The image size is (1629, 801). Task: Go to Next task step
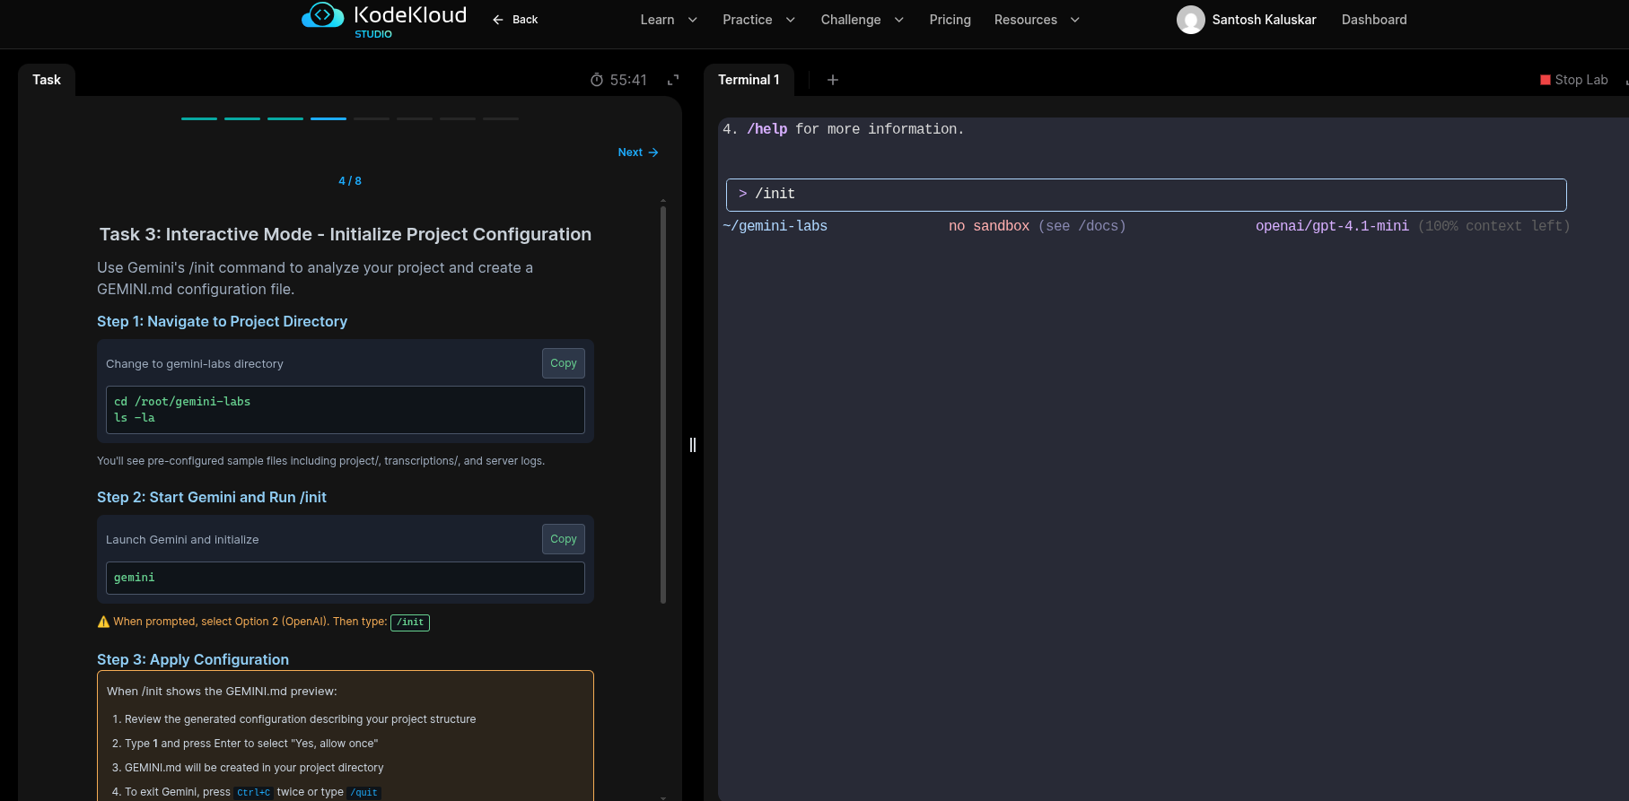click(637, 152)
